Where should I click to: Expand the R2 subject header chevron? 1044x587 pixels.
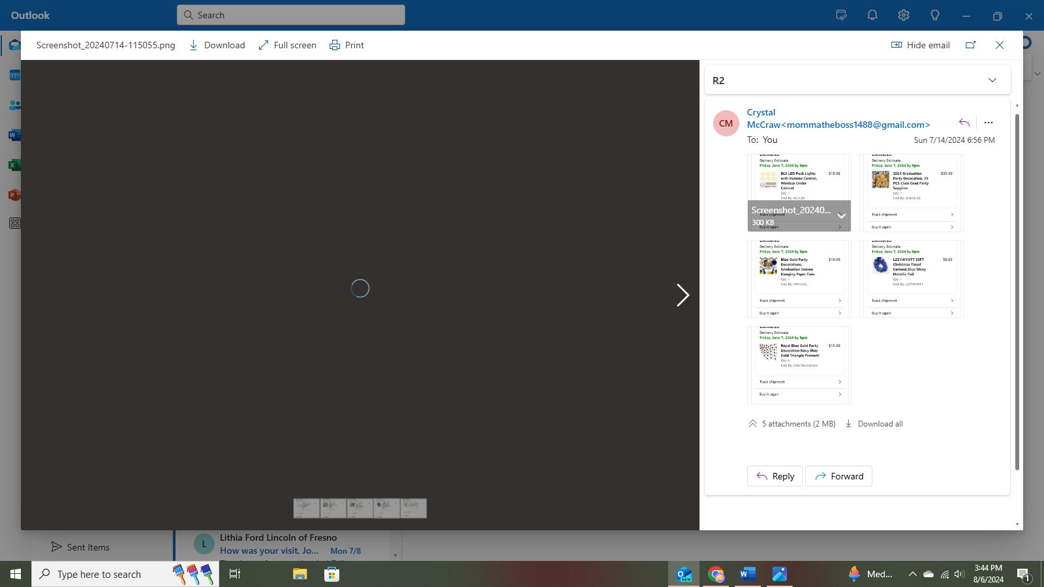[992, 80]
